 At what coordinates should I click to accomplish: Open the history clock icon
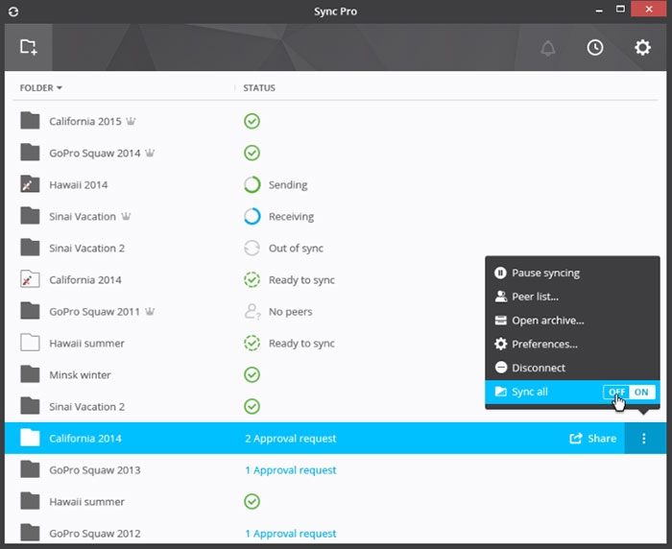pos(595,48)
